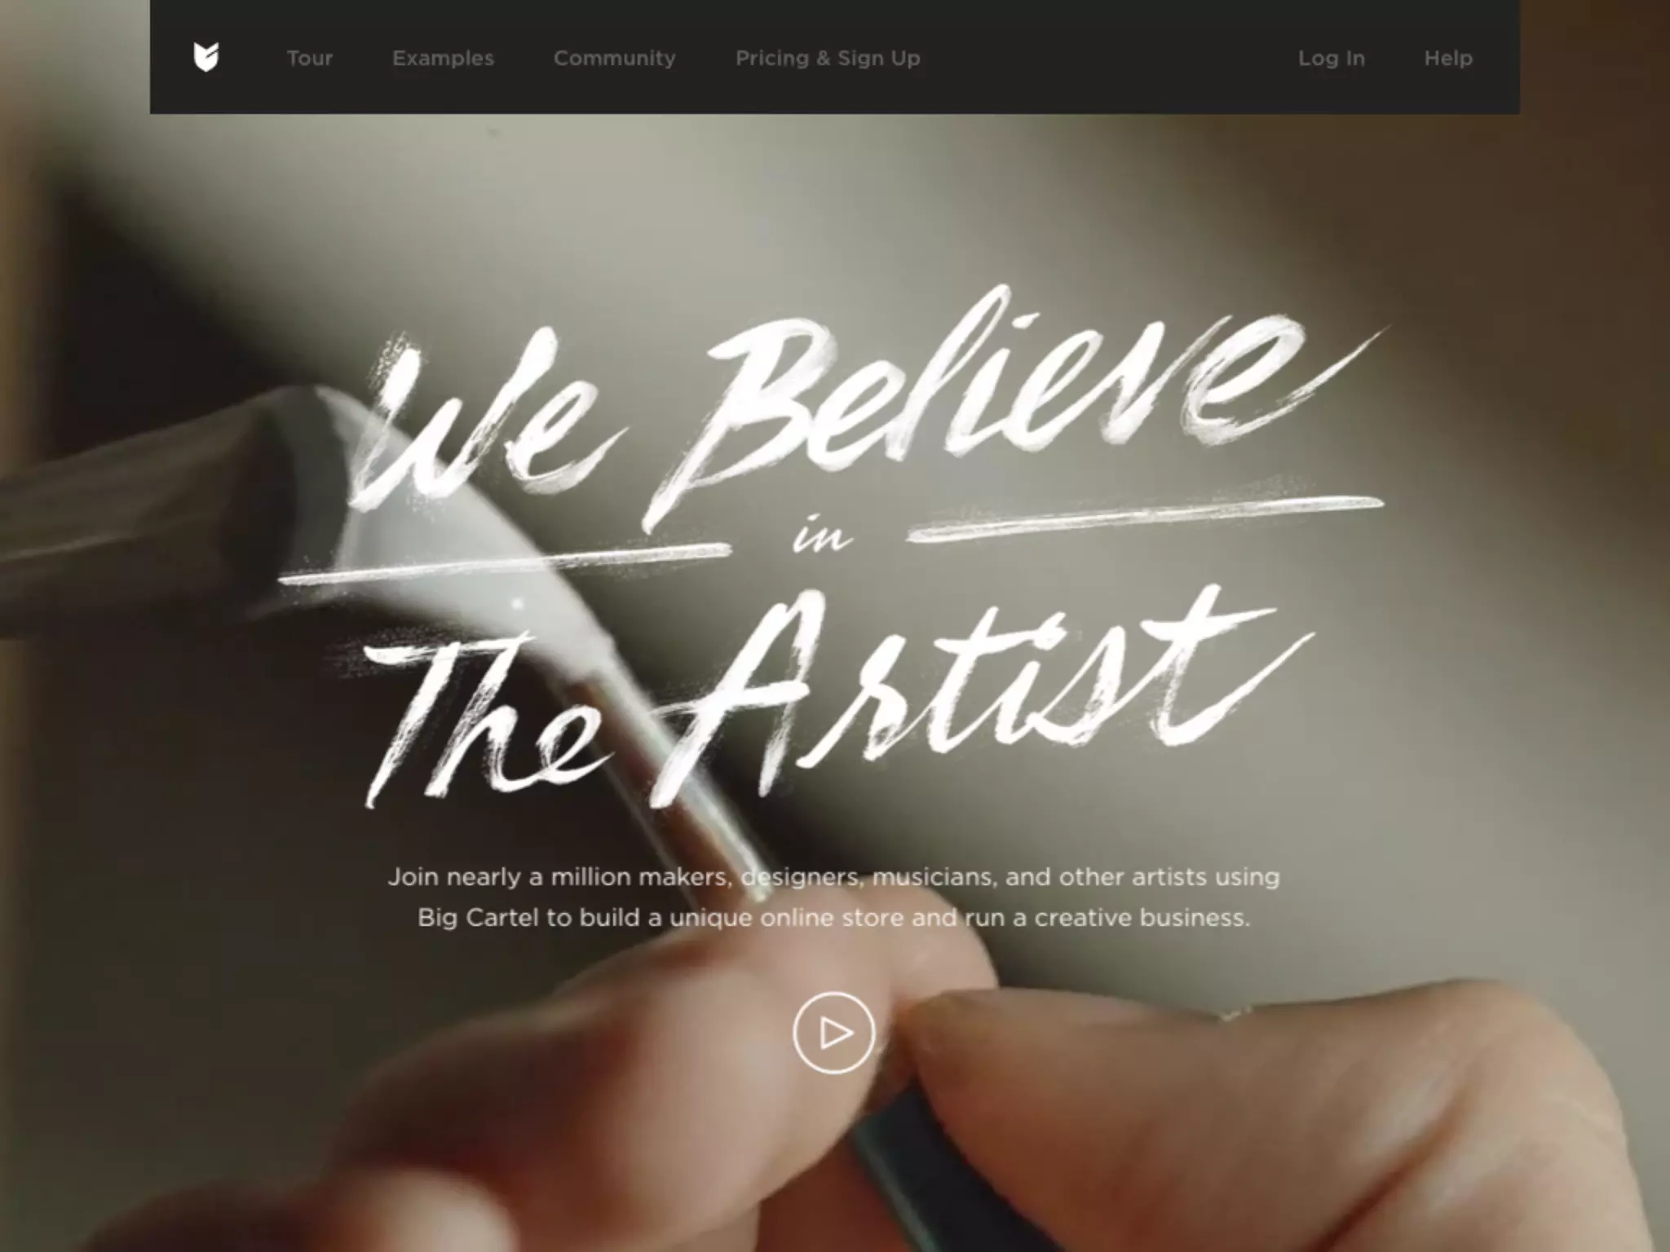The width and height of the screenshot is (1670, 1252).
Task: Click 'The Artist' hand-lettered text
Action: tap(840, 693)
